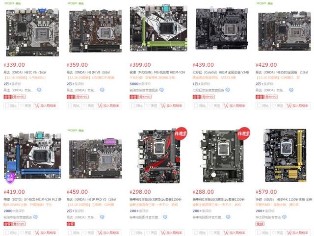Add the ¥579.00 ASUS H81M-K to cart
The height and width of the screenshot is (236, 314).
coord(297,233)
